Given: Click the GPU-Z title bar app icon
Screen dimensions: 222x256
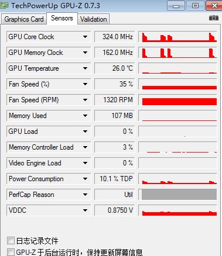Looking at the screenshot, I should (4, 5).
